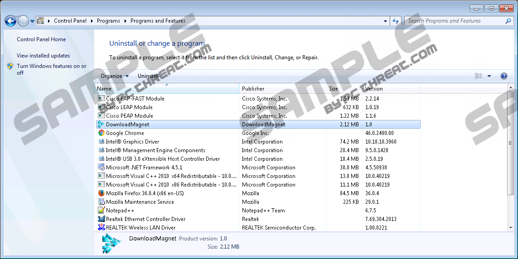Viewport: 518px width, 259px height.
Task: Maximize the Programs and Features window
Action: tap(492, 9)
